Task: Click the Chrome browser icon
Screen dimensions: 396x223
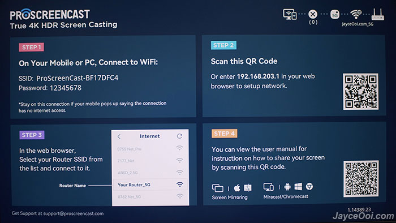Action: click(309, 186)
